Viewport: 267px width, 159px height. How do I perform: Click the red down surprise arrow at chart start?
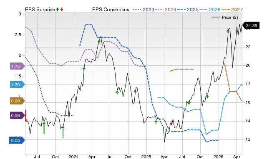(26, 116)
